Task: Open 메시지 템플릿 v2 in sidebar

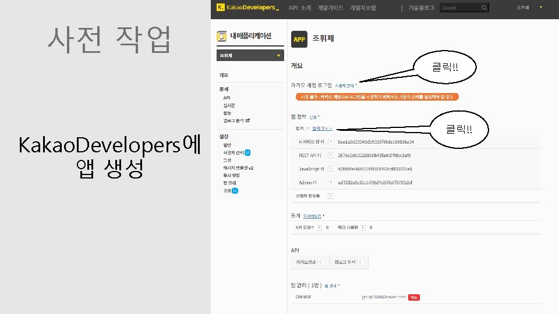Action: (x=238, y=167)
